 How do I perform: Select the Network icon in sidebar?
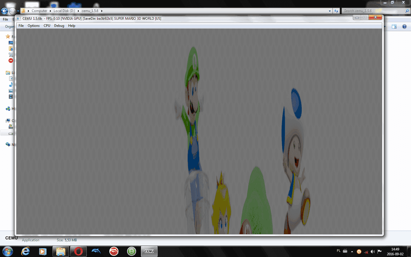tap(8, 144)
